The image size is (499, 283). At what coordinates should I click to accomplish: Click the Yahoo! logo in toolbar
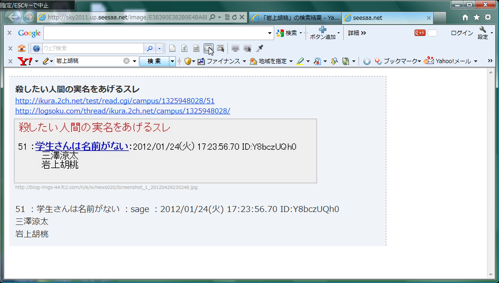[25, 61]
